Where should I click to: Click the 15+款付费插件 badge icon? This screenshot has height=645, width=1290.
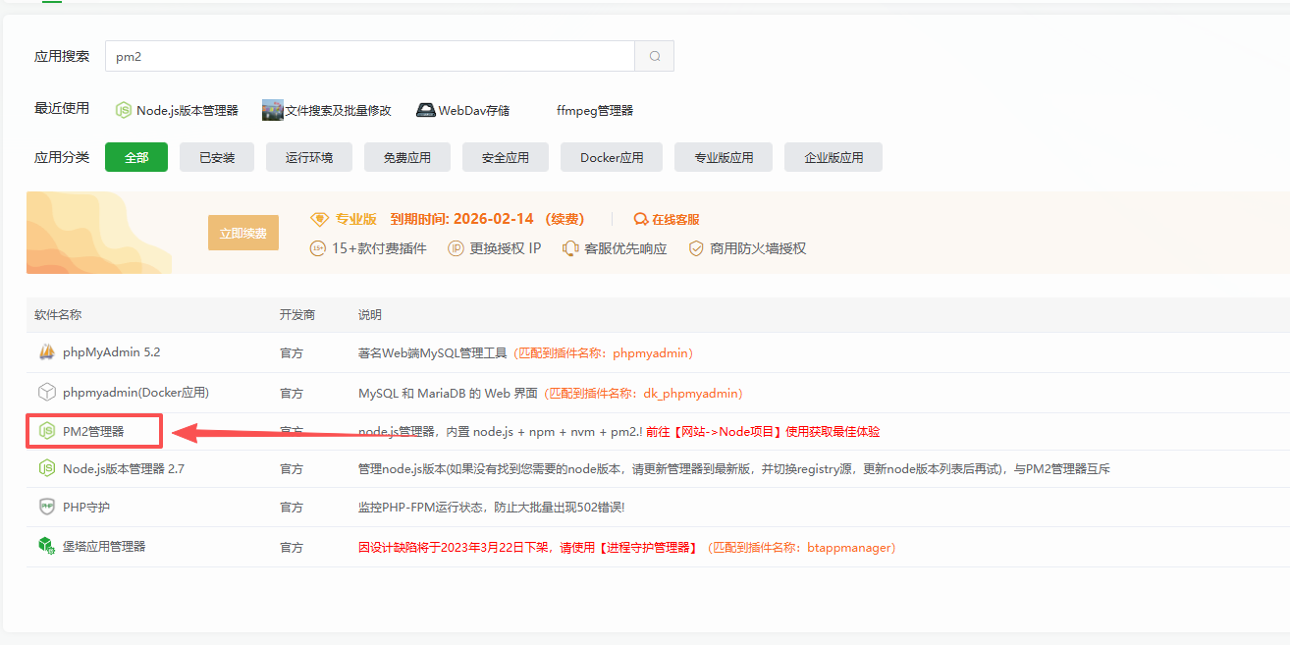click(x=317, y=248)
